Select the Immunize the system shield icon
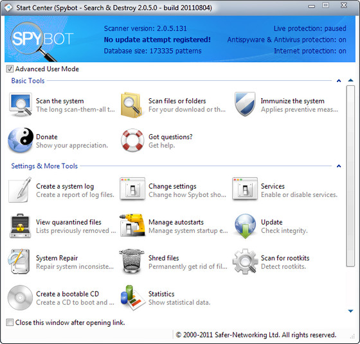This screenshot has width=360, height=344. pyautogui.click(x=245, y=104)
